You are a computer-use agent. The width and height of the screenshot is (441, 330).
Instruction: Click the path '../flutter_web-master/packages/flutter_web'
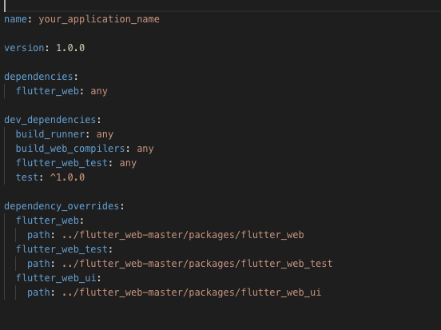point(183,235)
